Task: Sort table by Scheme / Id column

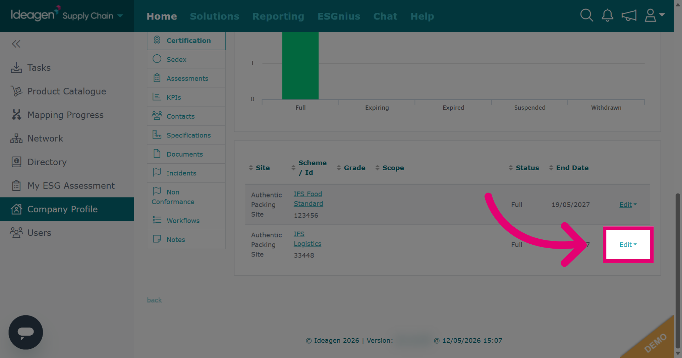Action: (309, 168)
